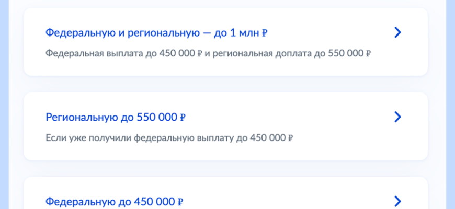Click arrow beside 'Региональную до 550 000 ₽'
This screenshot has width=455, height=209.
point(397,117)
